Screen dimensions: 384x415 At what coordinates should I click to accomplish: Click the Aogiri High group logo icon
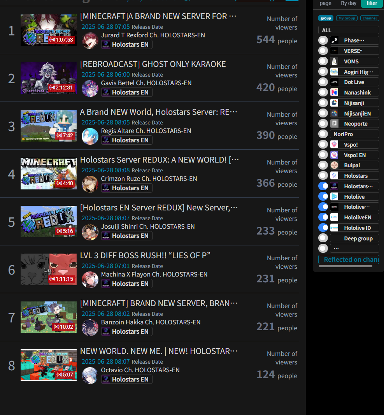(x=334, y=72)
